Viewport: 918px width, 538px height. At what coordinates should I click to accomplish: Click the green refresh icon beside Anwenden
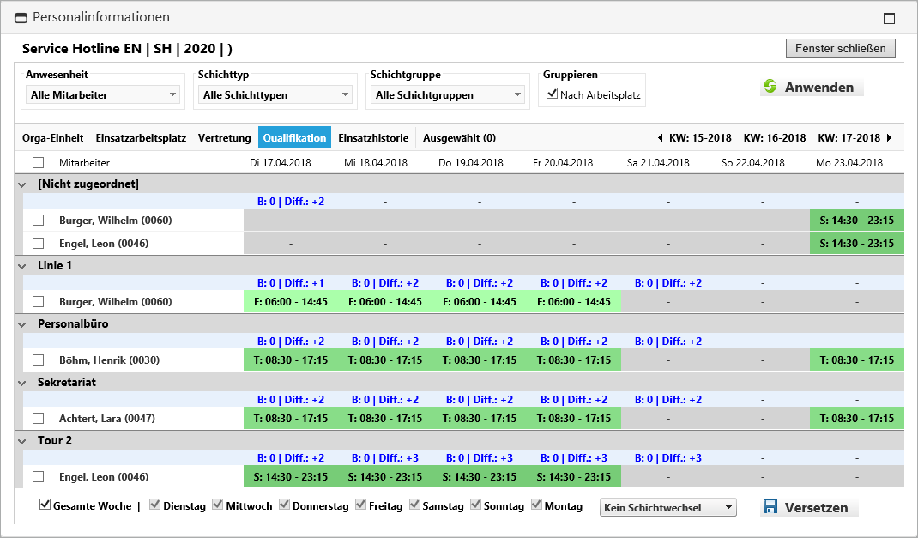pyautogui.click(x=770, y=87)
